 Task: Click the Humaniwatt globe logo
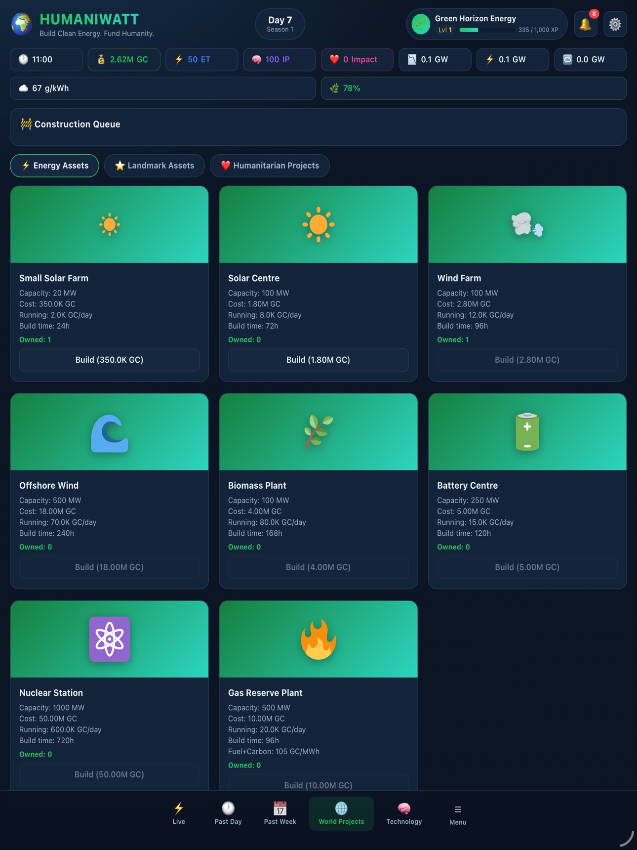click(22, 24)
